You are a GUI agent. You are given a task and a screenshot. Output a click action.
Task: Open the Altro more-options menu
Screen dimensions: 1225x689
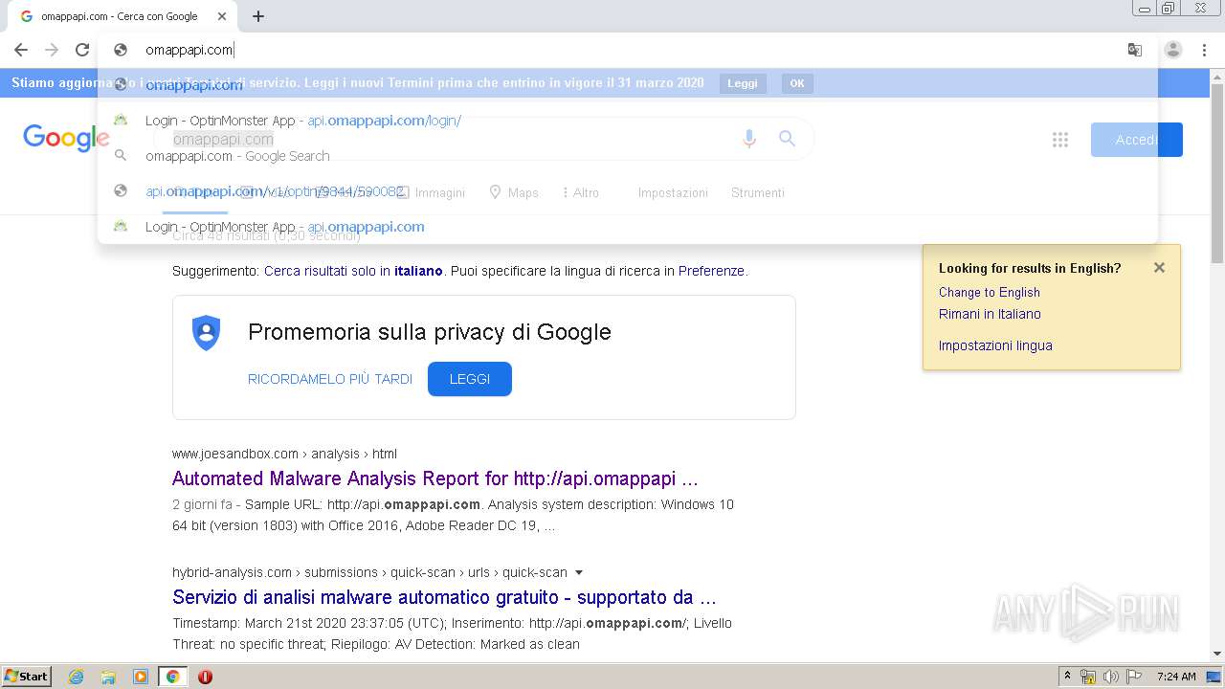coord(581,192)
